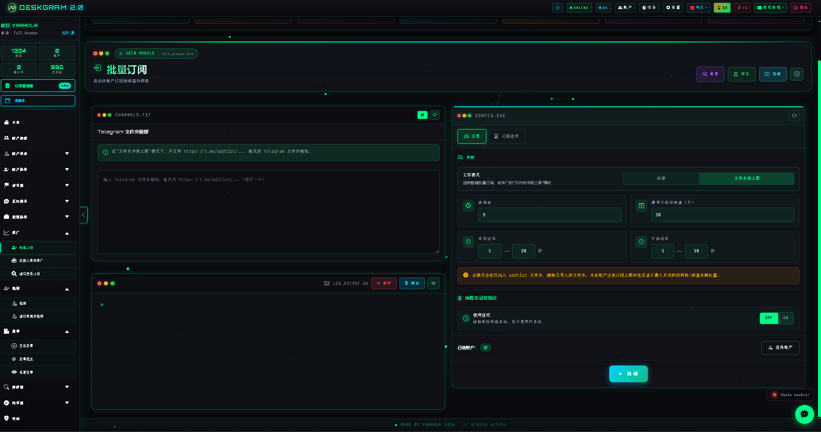
Task: Click the Telegram folder links text area
Action: click(x=269, y=212)
